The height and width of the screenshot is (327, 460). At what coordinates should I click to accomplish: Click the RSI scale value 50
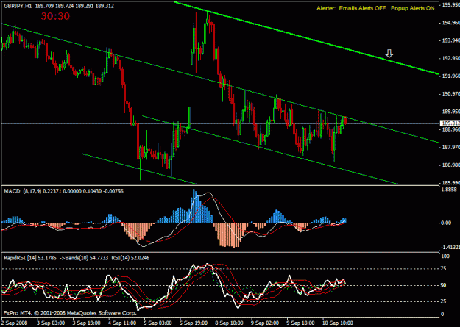tap(445, 285)
